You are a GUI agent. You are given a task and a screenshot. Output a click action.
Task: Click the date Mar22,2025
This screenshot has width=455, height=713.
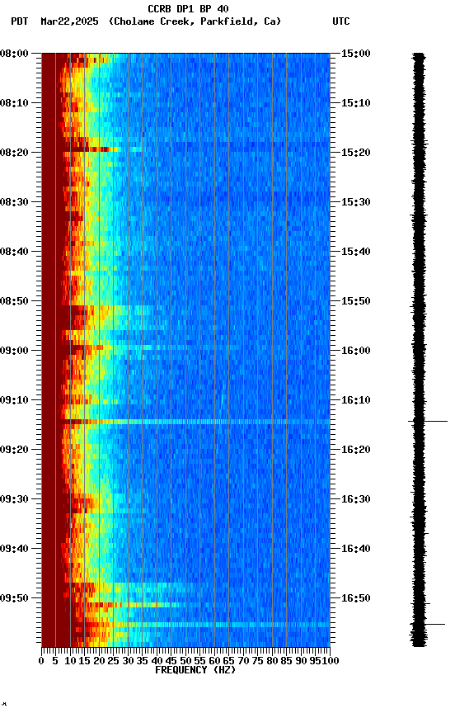[69, 21]
